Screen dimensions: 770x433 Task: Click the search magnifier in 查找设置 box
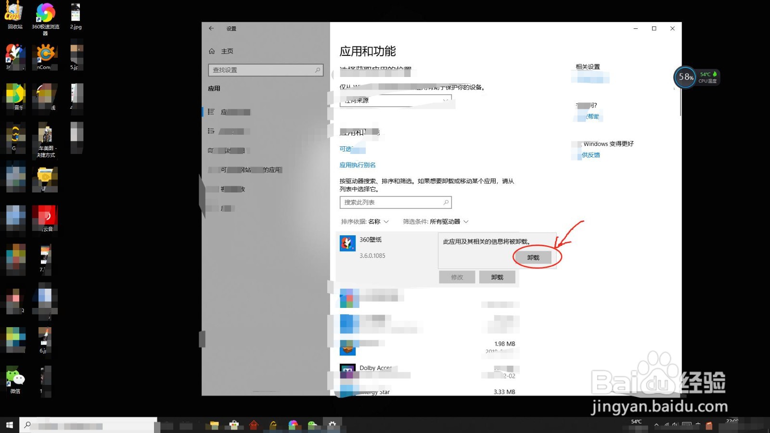point(318,70)
